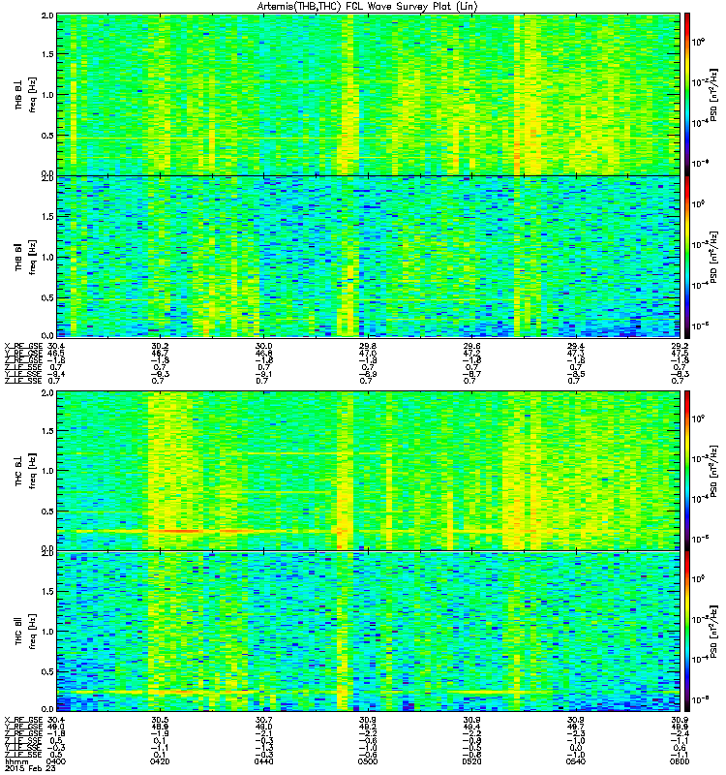Image resolution: width=726 pixels, height=775 pixels.
Task: Click the 0420 time tick label
Action: tap(160, 761)
